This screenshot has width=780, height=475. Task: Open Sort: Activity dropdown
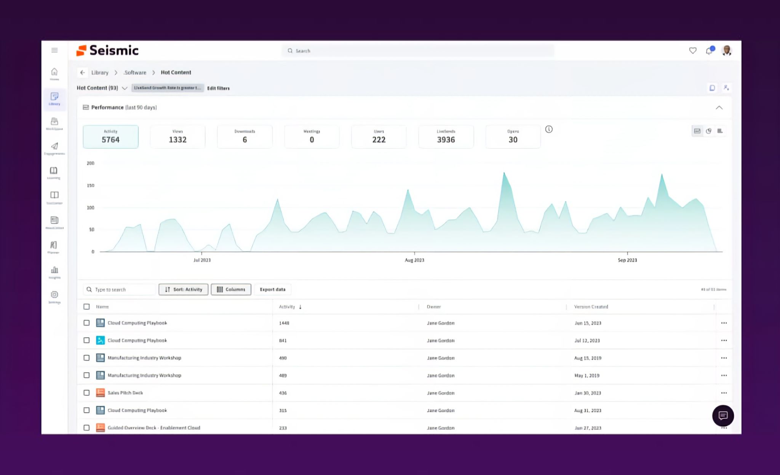(x=183, y=289)
